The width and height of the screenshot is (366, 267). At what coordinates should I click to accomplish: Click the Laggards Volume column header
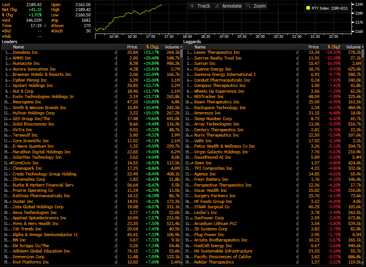coord(353,47)
